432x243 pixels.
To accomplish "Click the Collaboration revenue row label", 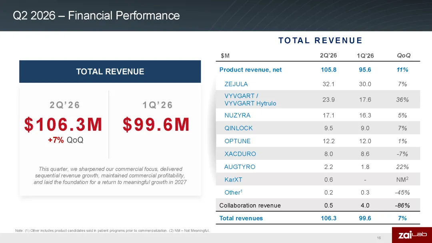I will click(x=250, y=205).
